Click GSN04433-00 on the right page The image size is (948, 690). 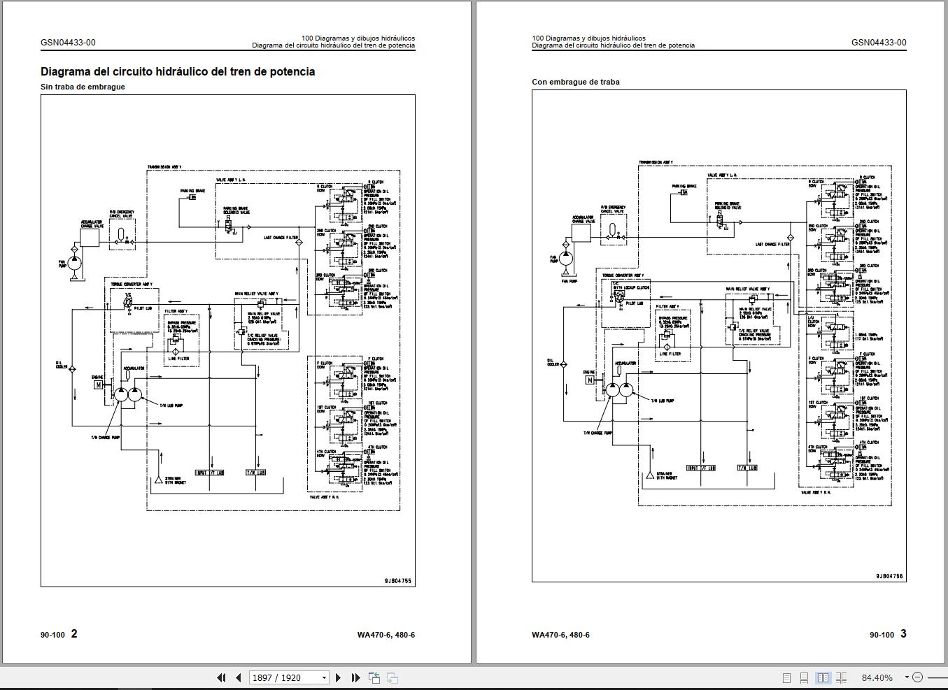(879, 42)
